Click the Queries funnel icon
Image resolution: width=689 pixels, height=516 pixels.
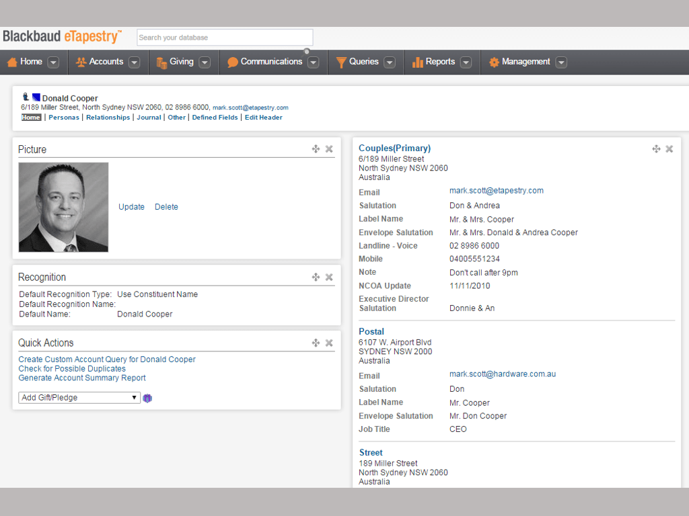pos(341,62)
